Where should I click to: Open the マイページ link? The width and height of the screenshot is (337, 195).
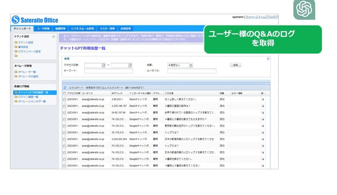point(252,17)
